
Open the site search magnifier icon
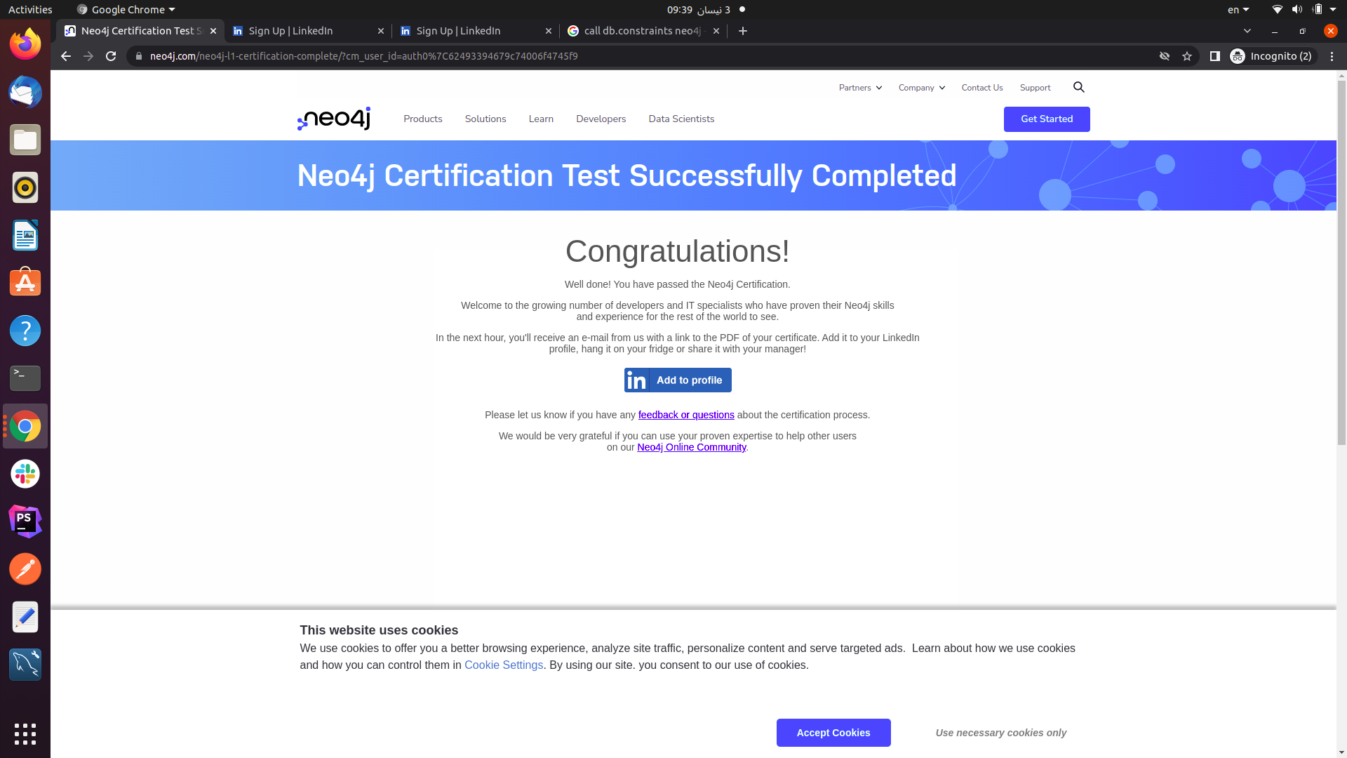tap(1079, 87)
